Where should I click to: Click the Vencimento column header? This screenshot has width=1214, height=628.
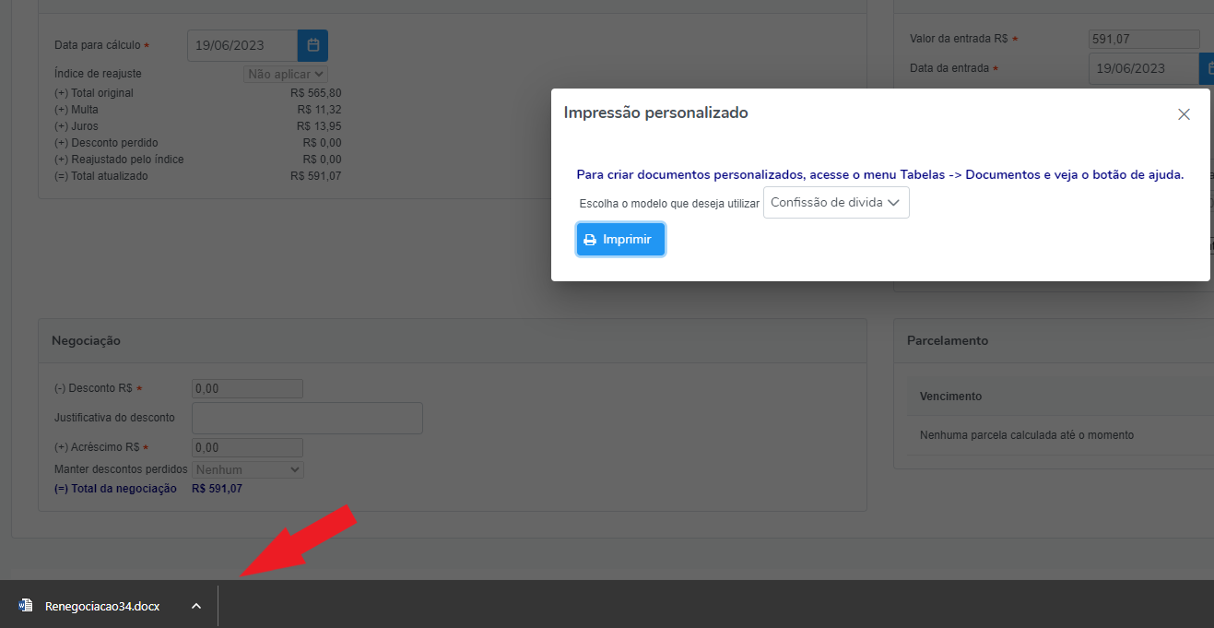click(x=950, y=397)
